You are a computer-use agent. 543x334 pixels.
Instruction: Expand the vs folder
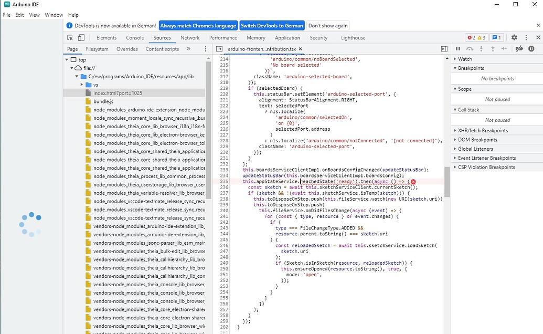(82, 85)
